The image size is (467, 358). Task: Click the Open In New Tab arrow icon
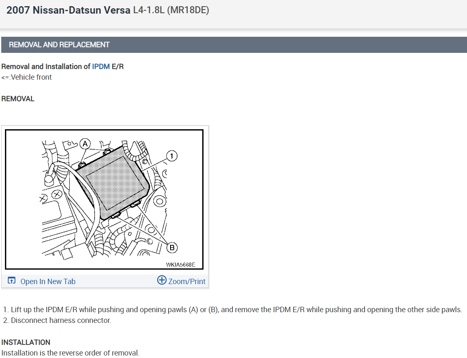[11, 280]
